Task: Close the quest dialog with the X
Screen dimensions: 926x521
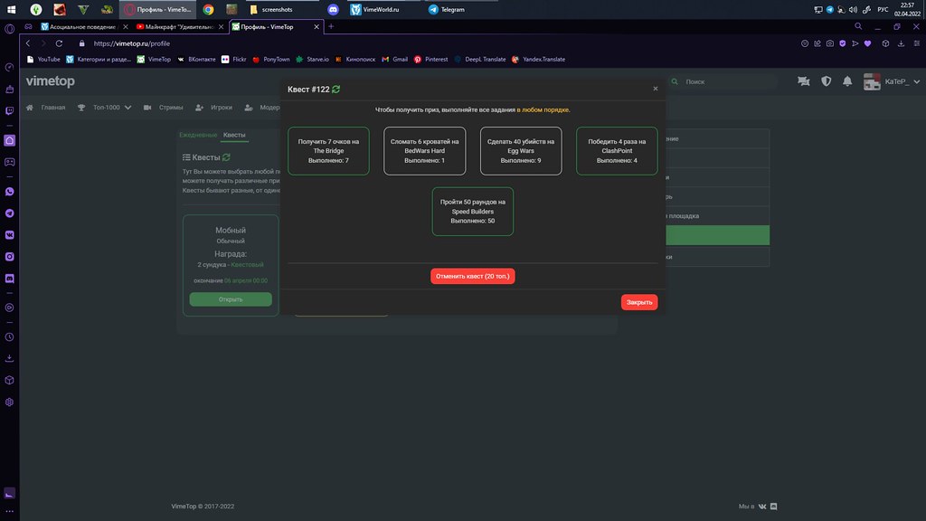Action: [x=656, y=89]
